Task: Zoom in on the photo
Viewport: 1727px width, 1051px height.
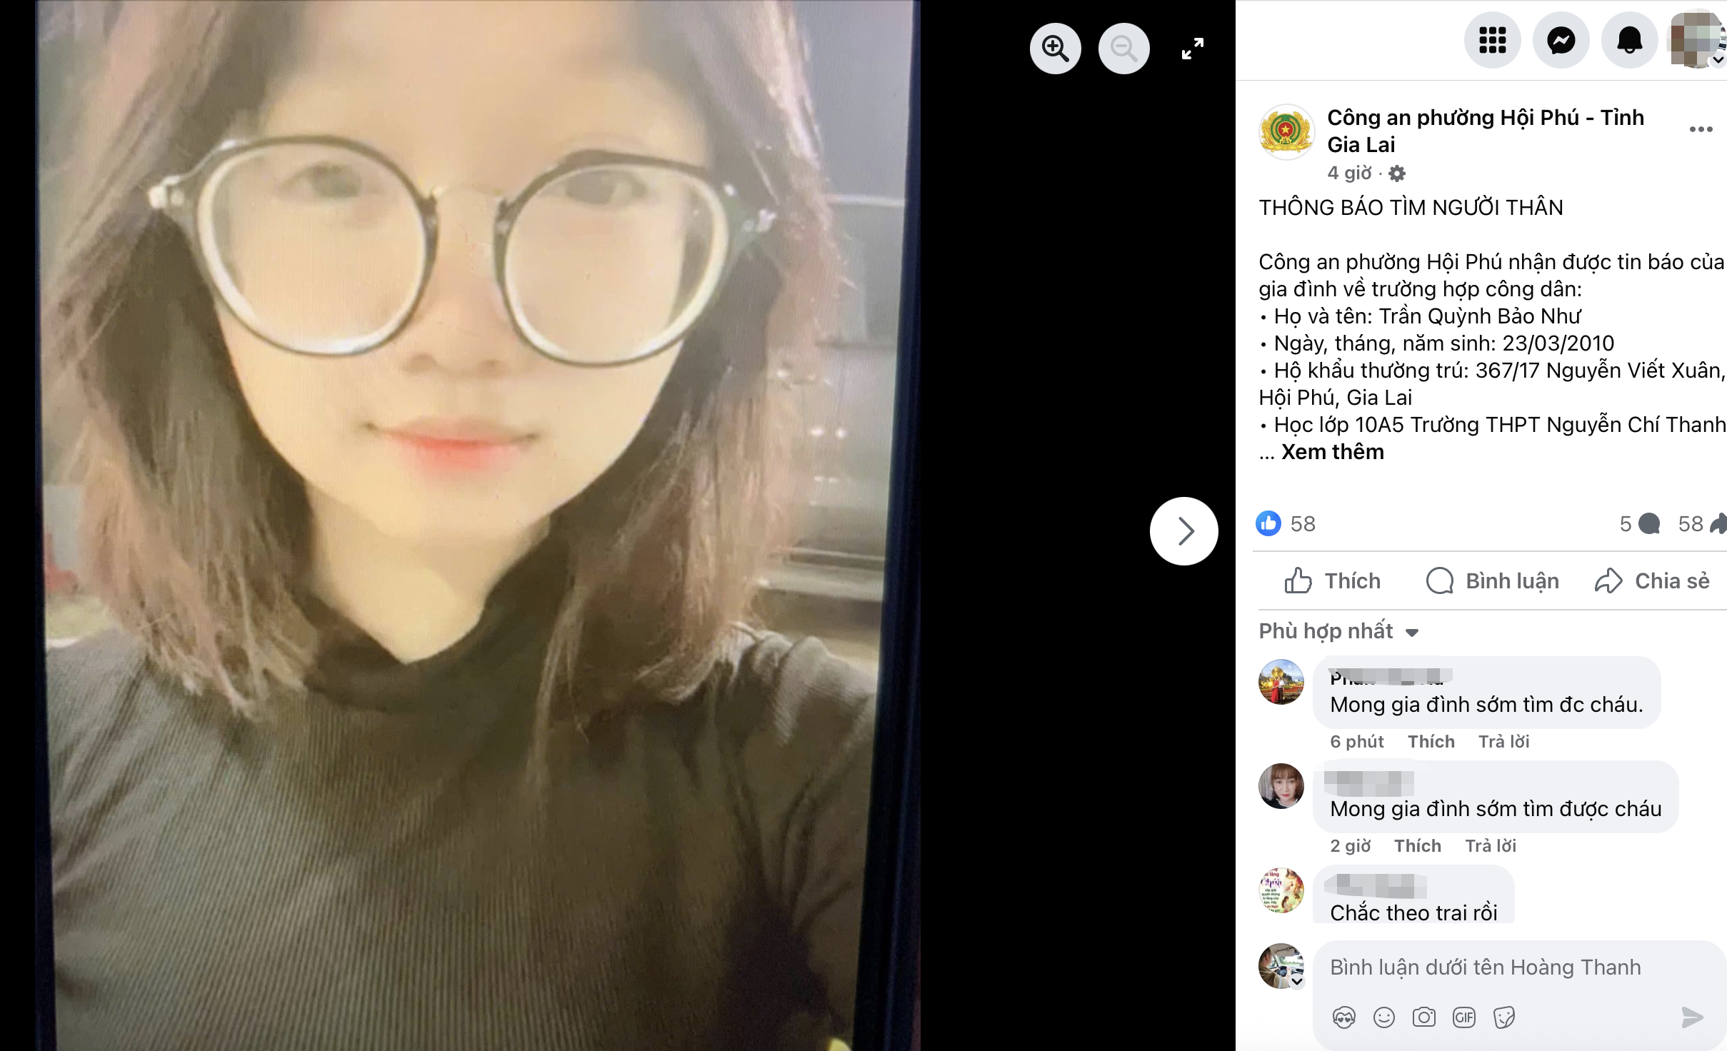Action: click(x=1055, y=49)
